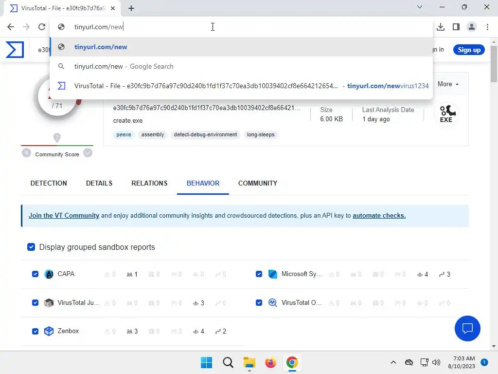Image resolution: width=498 pixels, height=374 pixels.
Task: Click the VirusTotal logo icon
Action: point(15,50)
